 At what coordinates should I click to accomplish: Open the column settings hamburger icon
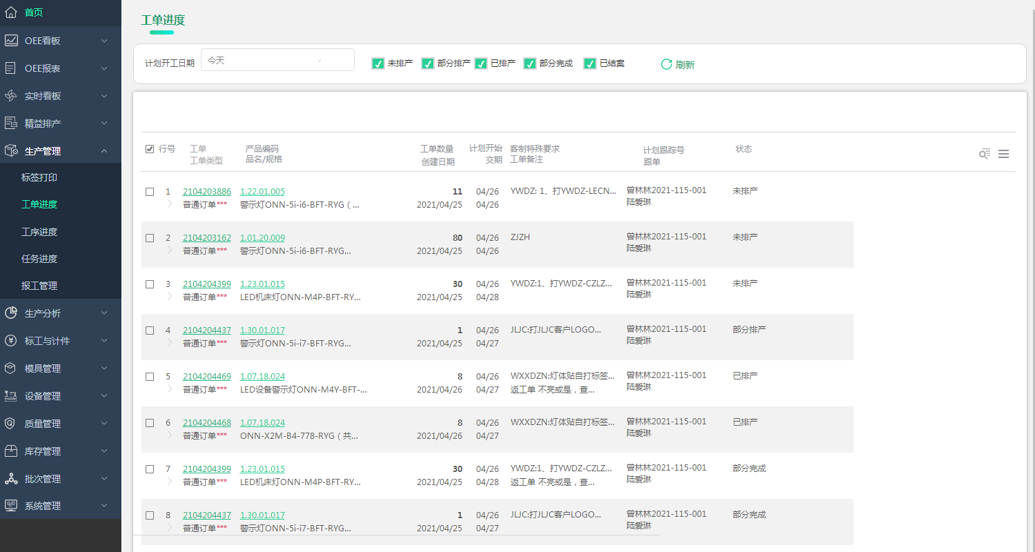(x=1003, y=154)
